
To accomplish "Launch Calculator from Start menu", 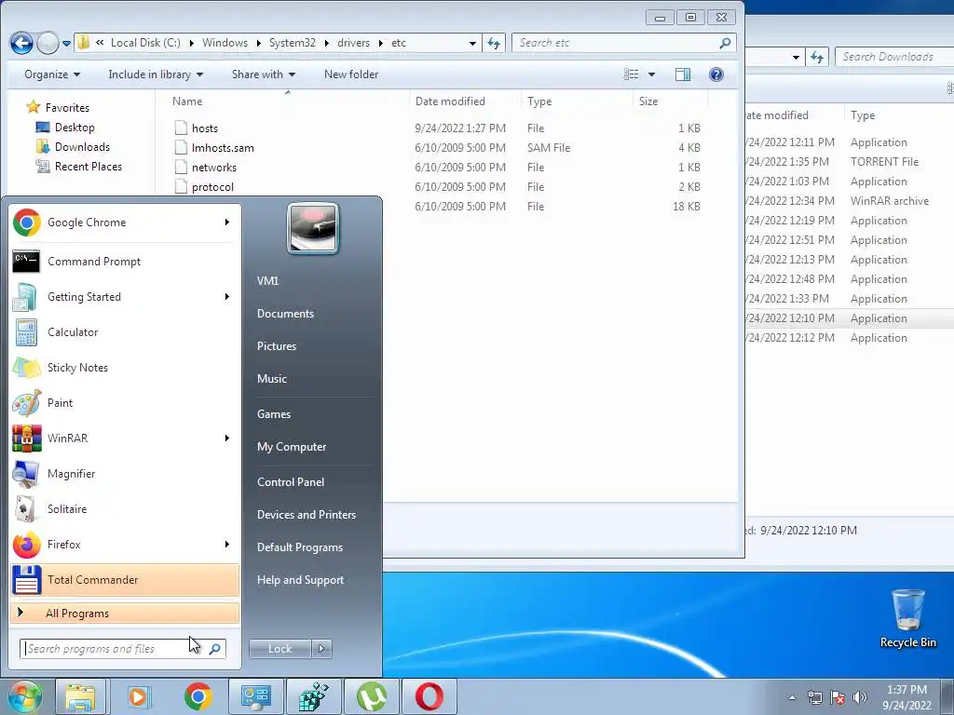I will click(125, 332).
